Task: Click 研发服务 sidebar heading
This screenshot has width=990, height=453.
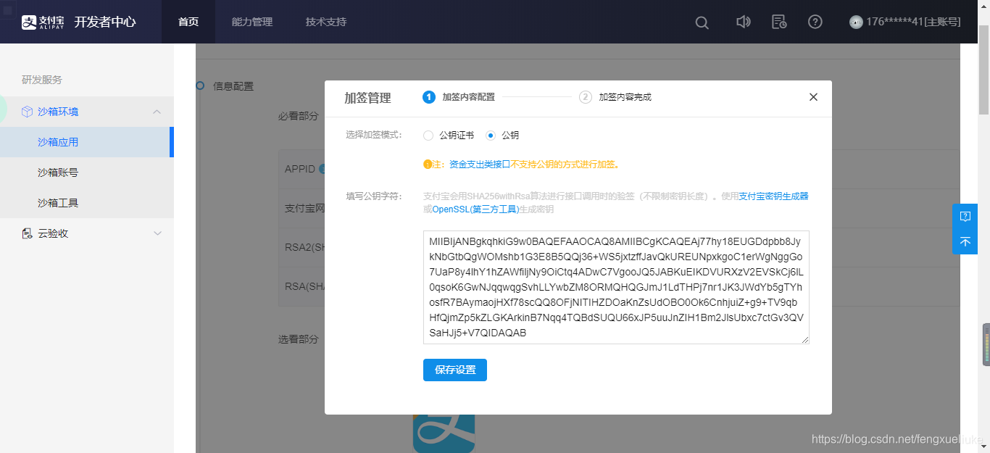Action: point(42,80)
